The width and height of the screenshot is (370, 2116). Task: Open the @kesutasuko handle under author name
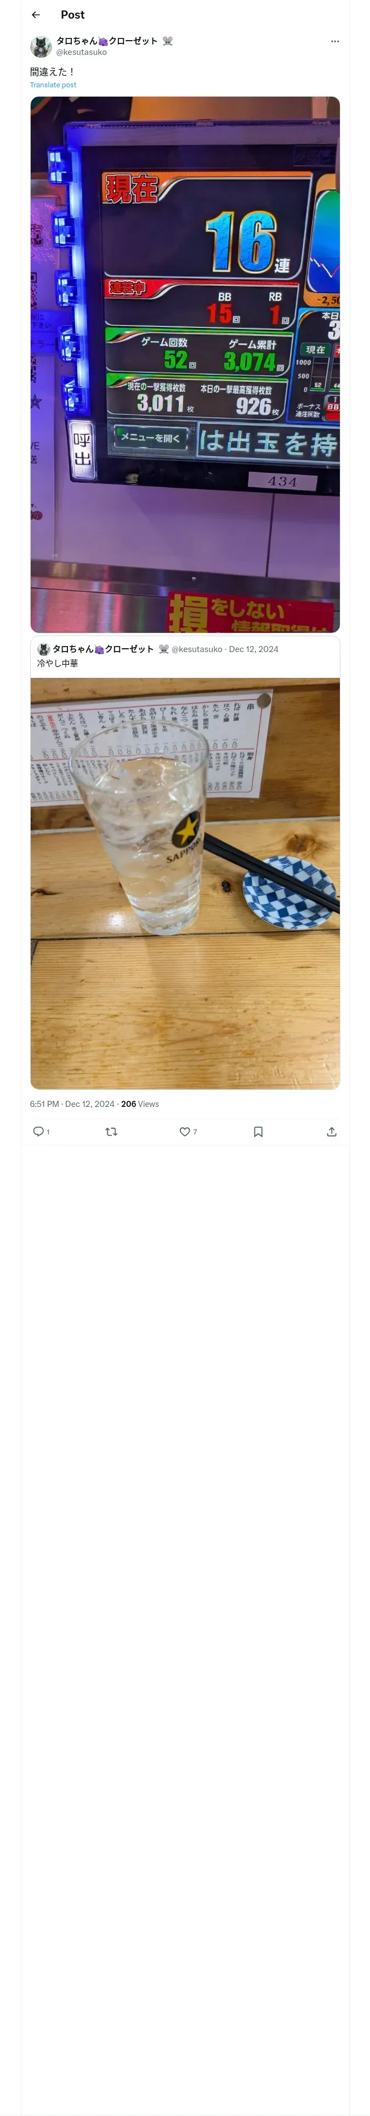click(x=81, y=53)
